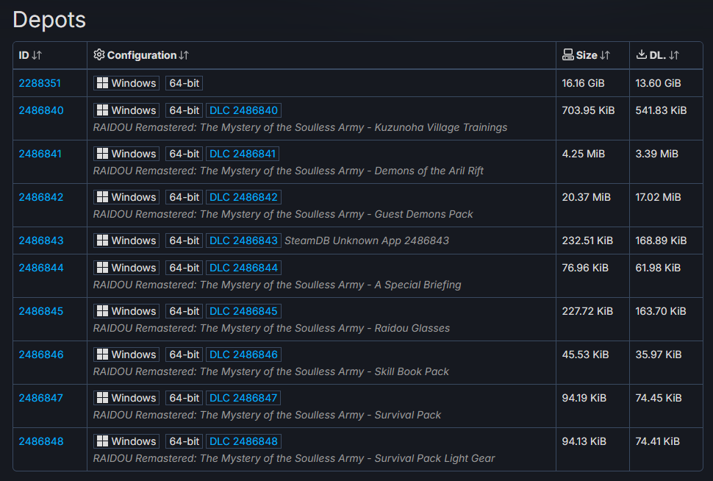Click Windows logo in depot 2486842 row
This screenshot has height=481, width=713.
(103, 197)
